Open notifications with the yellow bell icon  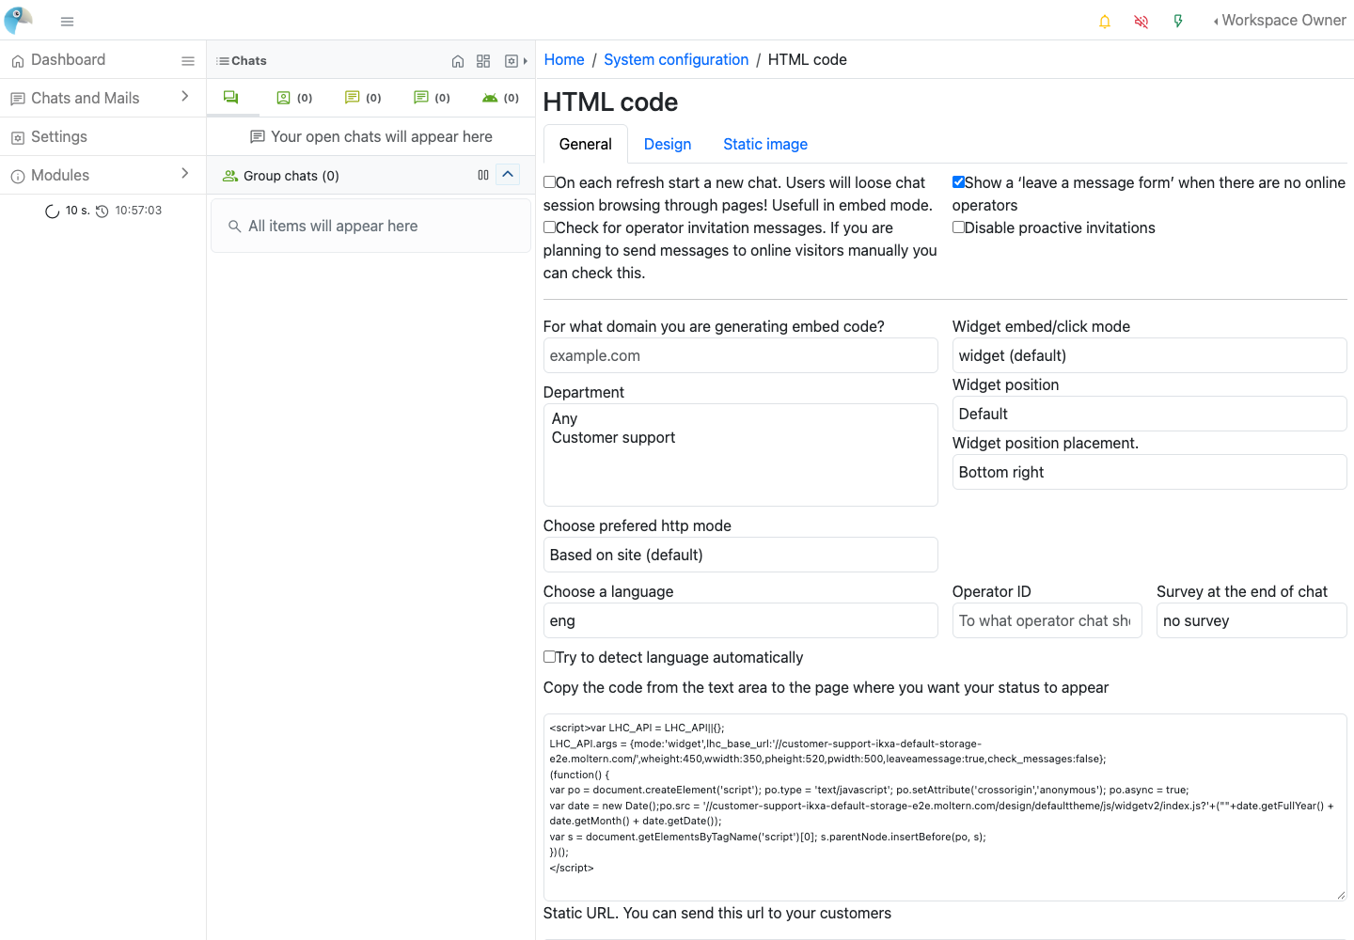(x=1105, y=21)
